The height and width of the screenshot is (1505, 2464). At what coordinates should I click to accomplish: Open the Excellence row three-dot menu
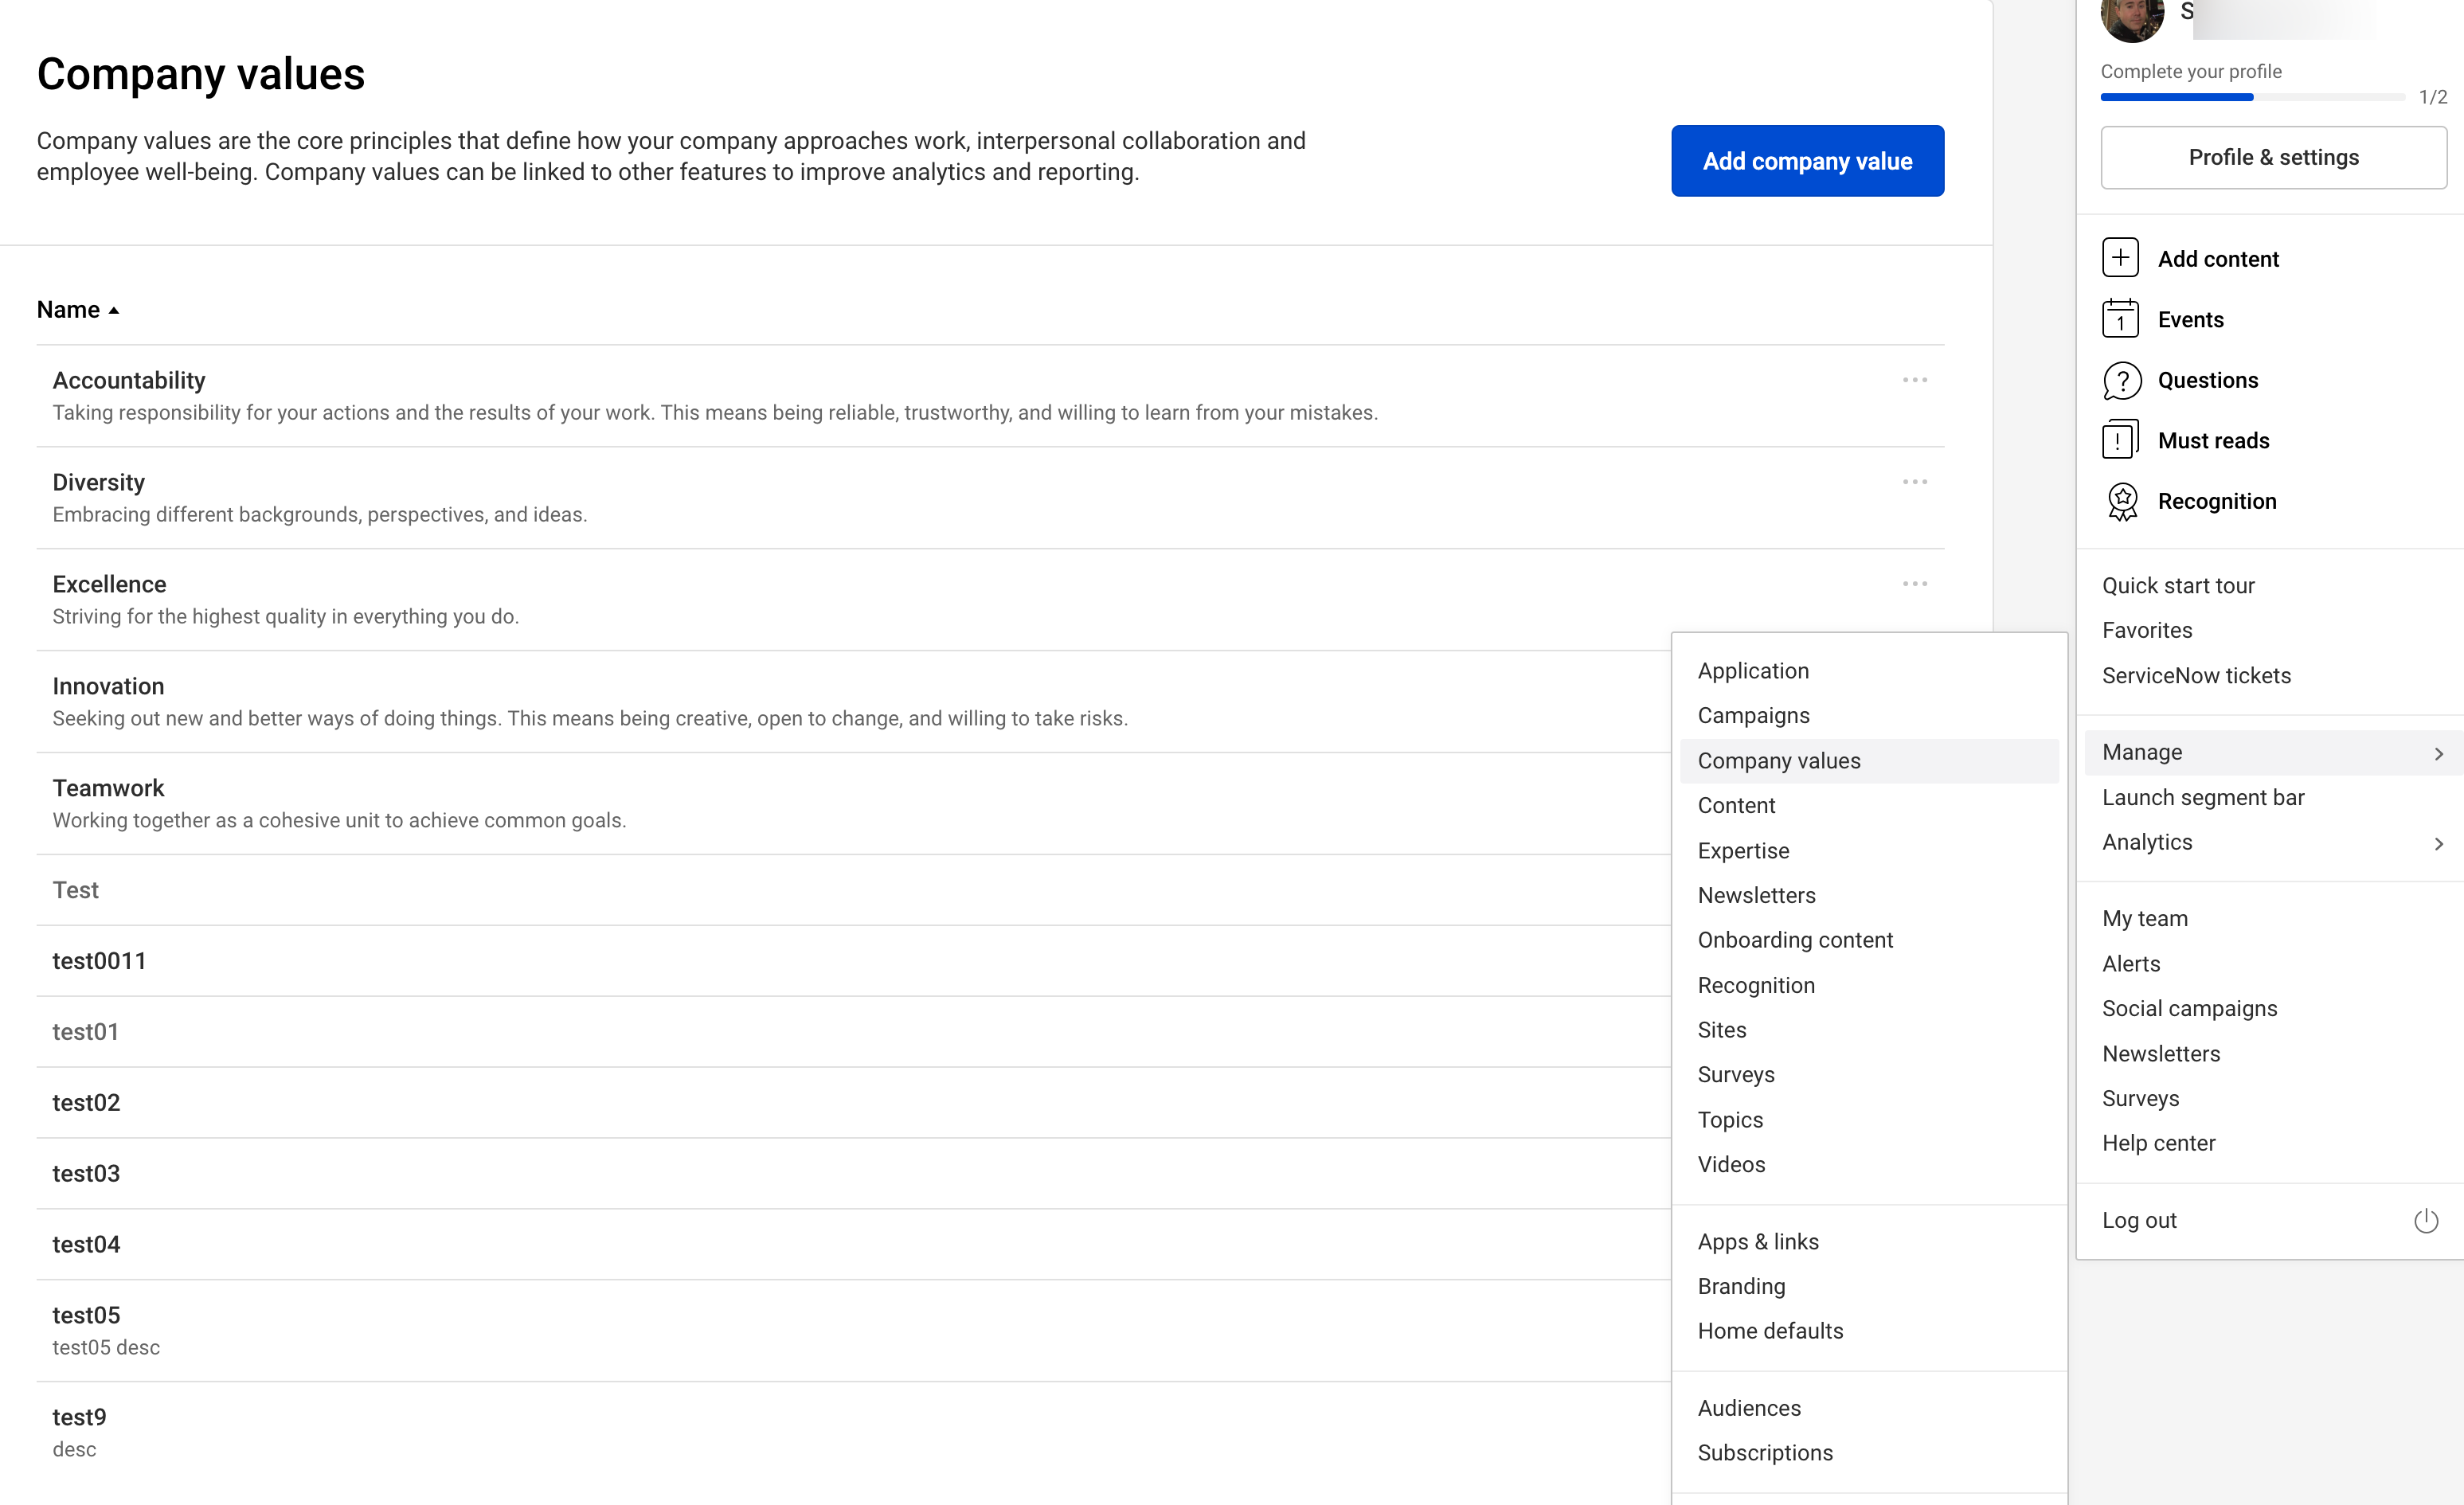(x=1914, y=584)
